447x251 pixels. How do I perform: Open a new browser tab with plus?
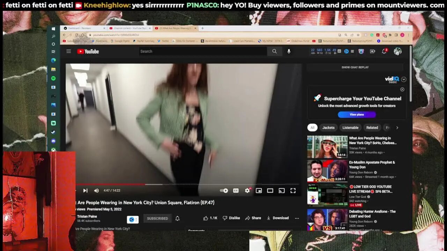click(x=202, y=28)
